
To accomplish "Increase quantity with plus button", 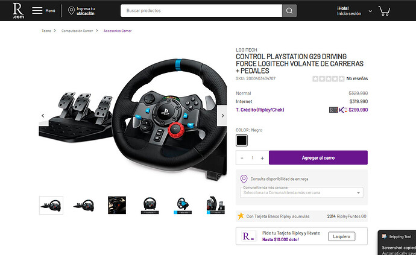I will point(262,158).
